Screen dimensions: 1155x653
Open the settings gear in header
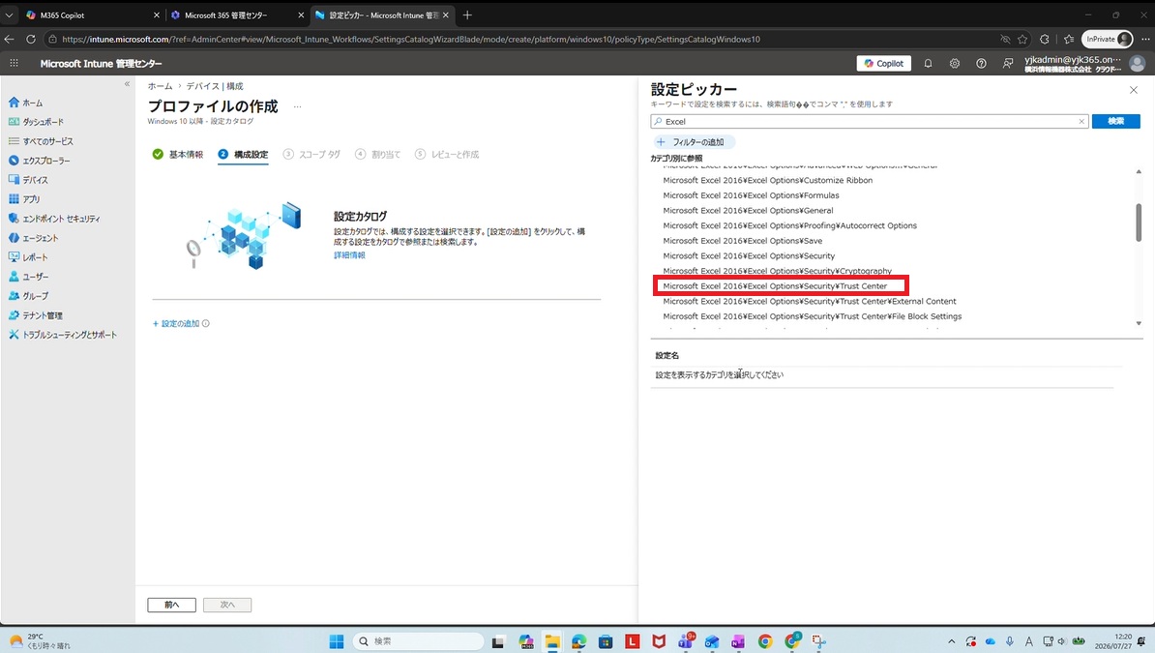click(955, 64)
